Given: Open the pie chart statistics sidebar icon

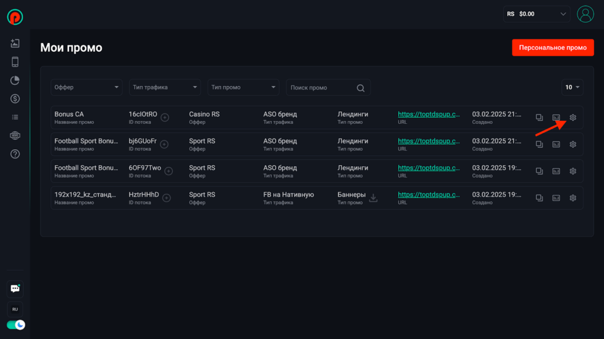Looking at the screenshot, I should tap(15, 80).
